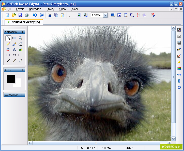Flip image horizontally

coord(179,75)
